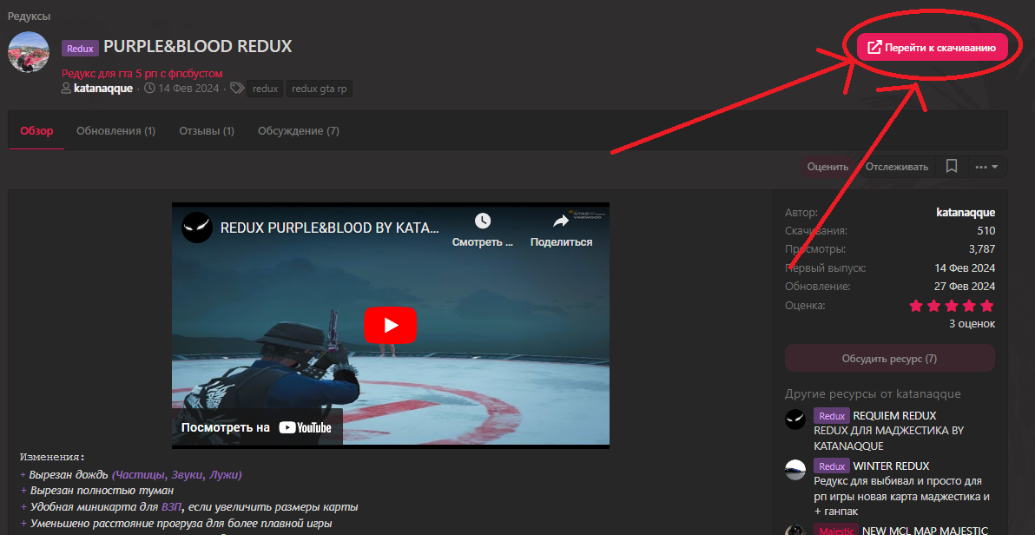Screen dimensions: 1035x535
Task: Open the REQUIEM REDUX resource link
Action: click(894, 416)
